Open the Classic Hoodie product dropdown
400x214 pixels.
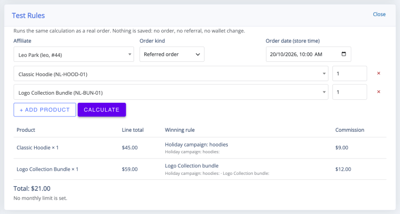click(x=171, y=74)
